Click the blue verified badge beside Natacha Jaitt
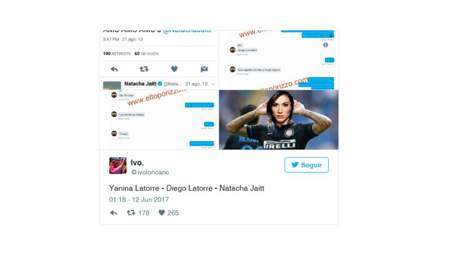Viewport: 453px width, 255px height. [160, 84]
